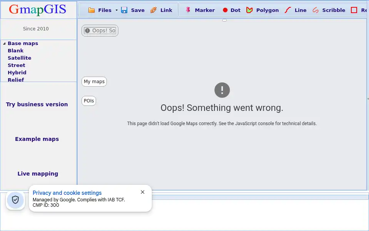Click the Since 2010 text
The width and height of the screenshot is (369, 231).
36,29
